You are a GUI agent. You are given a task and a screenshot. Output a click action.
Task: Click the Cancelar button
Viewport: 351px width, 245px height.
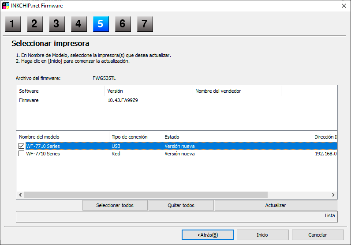point(317,235)
